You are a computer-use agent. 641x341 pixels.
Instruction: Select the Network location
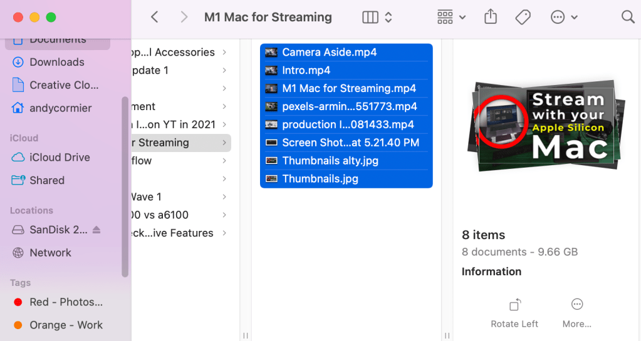(50, 253)
